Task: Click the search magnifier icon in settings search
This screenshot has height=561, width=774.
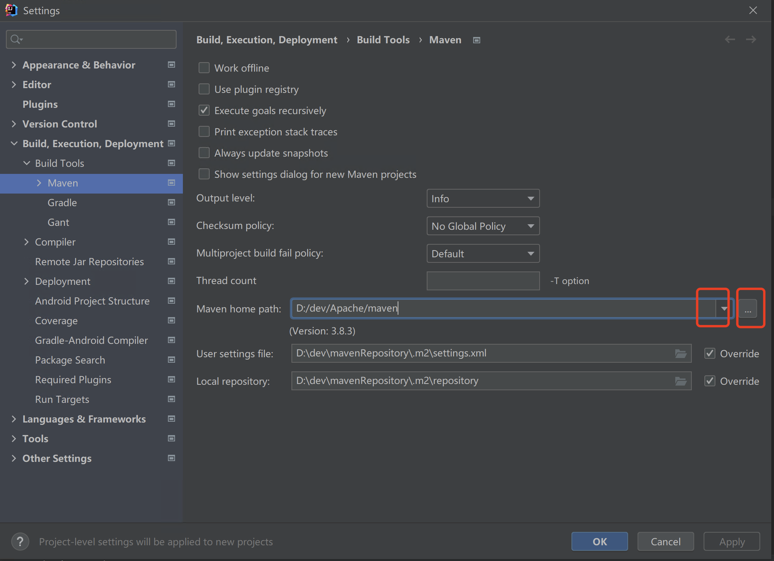Action: pyautogui.click(x=16, y=39)
